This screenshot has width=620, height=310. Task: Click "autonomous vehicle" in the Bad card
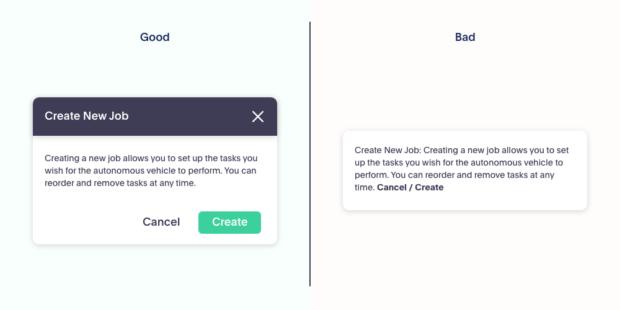509,162
